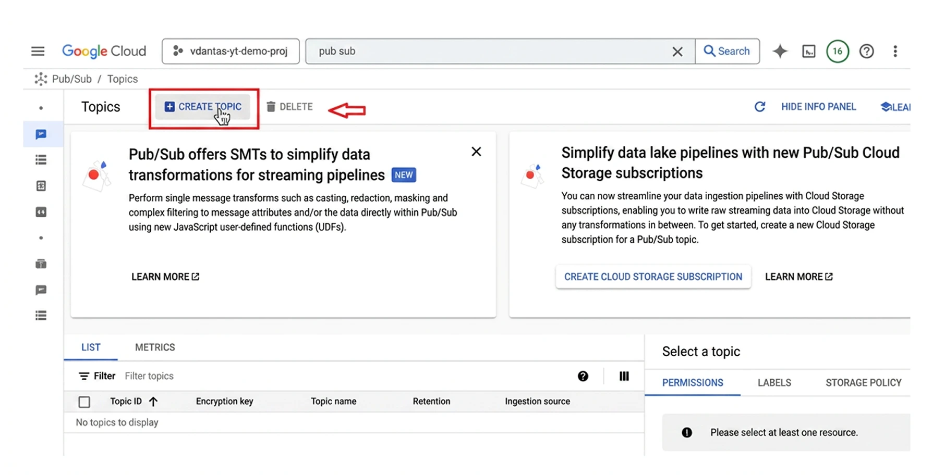
Task: Open the sidebar Snapshots icon
Action: 41,186
